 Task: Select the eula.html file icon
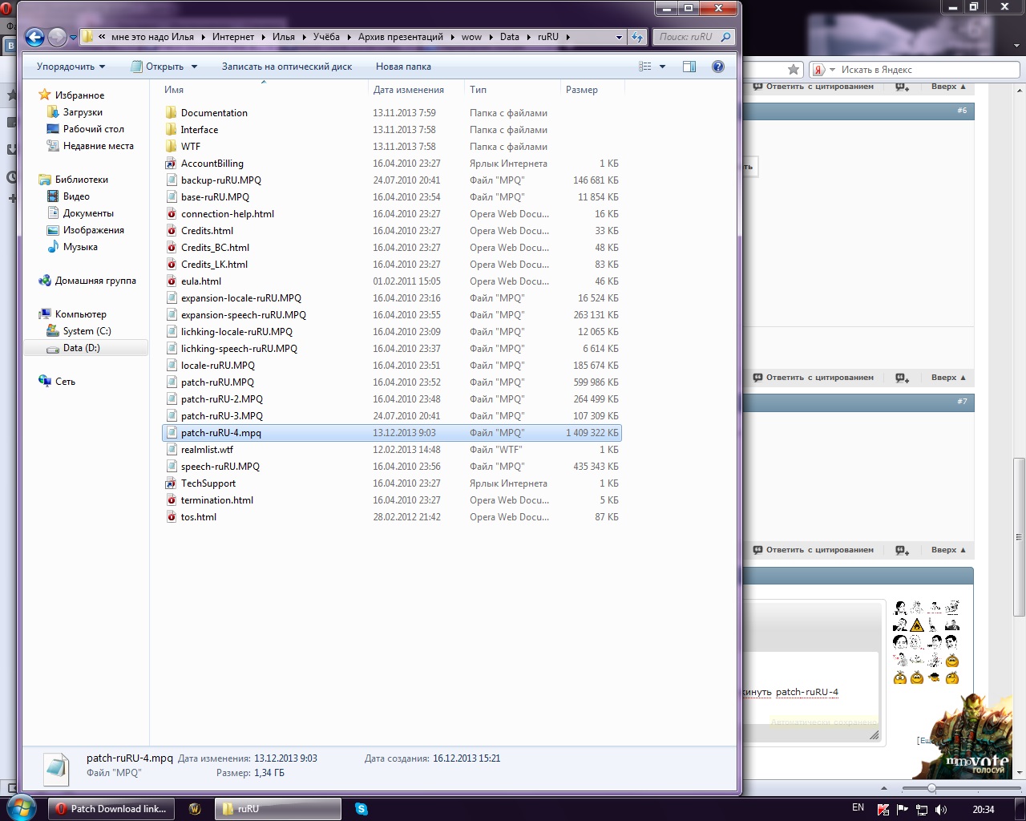(171, 281)
